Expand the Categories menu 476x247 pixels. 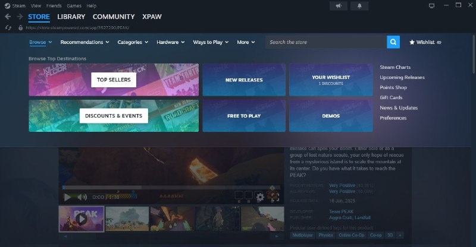pos(133,42)
